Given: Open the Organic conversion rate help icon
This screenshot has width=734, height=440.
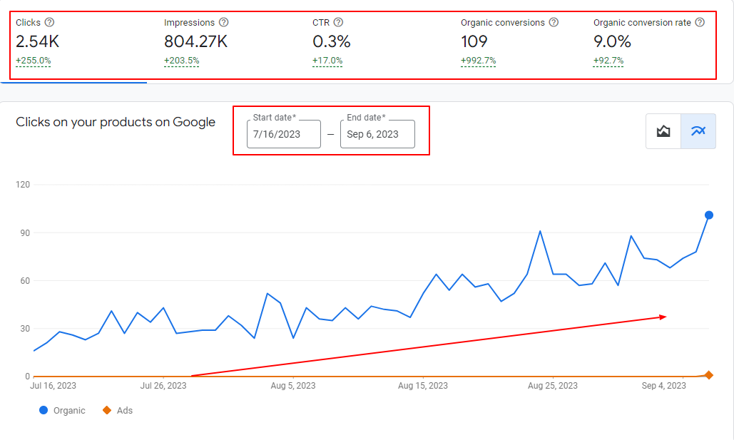Looking at the screenshot, I should pos(700,22).
